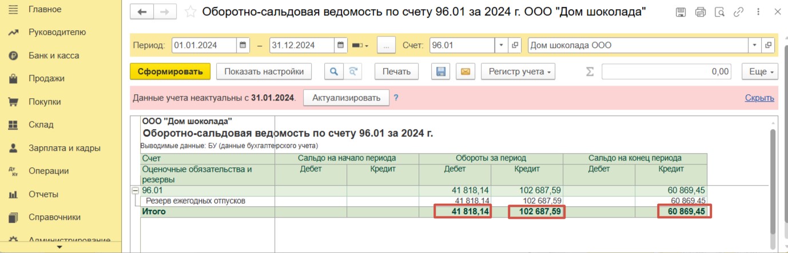Click the back navigation arrow
The height and width of the screenshot is (253, 788).
[142, 12]
